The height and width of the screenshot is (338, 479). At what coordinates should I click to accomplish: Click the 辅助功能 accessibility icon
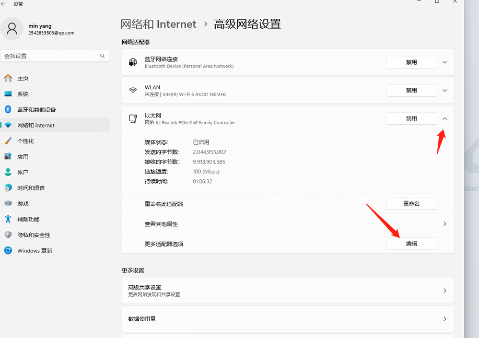pyautogui.click(x=8, y=219)
